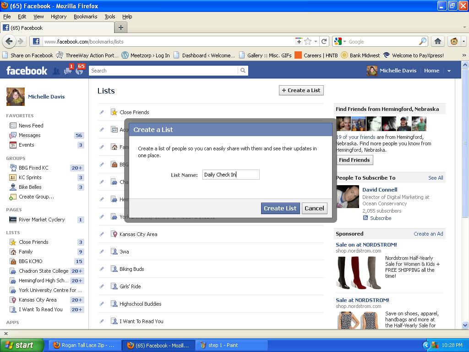Edit the Close Friends list pencil icon
Viewport: 469px width, 352px height.
coord(102,112)
